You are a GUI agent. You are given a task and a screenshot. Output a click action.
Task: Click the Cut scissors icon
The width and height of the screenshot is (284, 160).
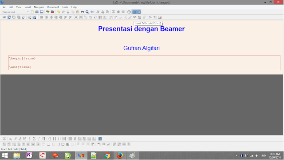tap(68, 12)
